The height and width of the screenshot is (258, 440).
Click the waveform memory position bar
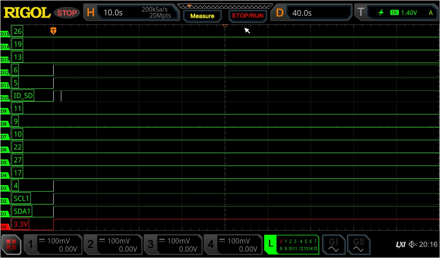click(225, 6)
